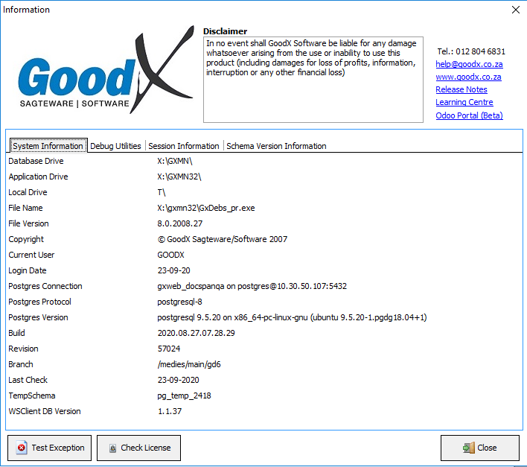Click the Postgres Protocol value postgresql-8
The height and width of the screenshot is (467, 527).
tap(179, 302)
